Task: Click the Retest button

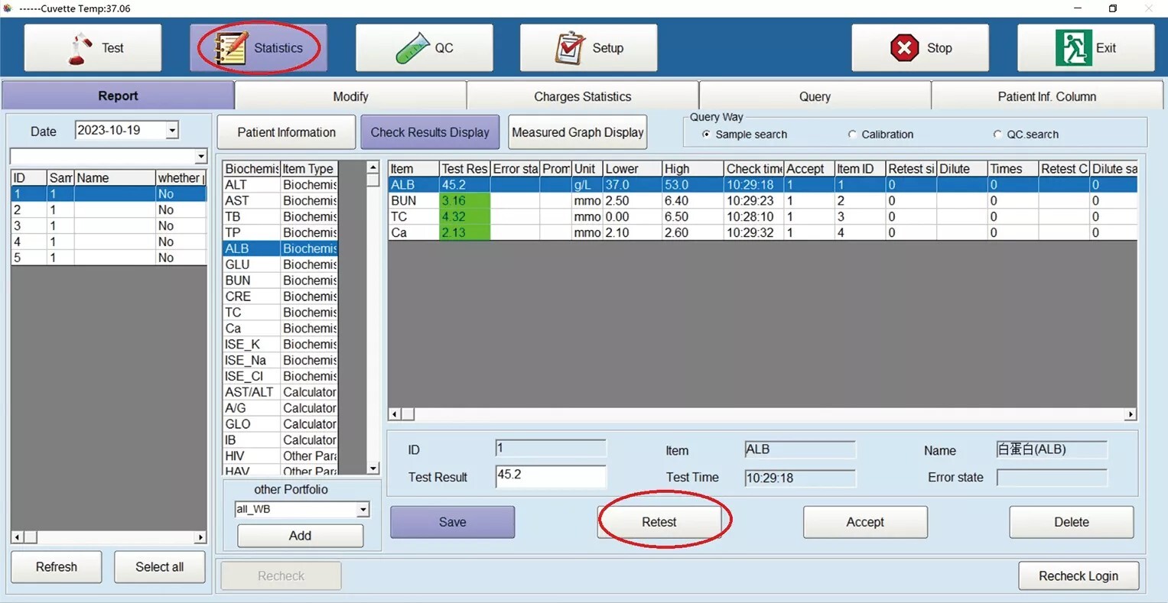Action: 659,522
